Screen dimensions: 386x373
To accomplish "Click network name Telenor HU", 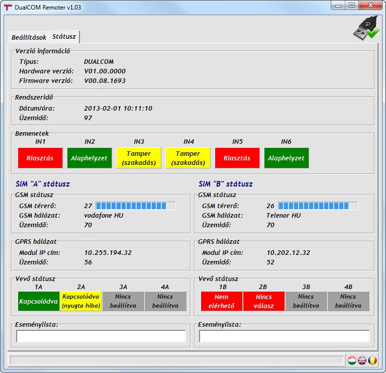I will [283, 216].
